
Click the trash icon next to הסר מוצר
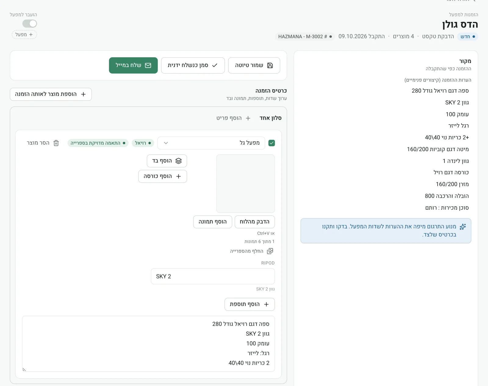[x=56, y=143]
